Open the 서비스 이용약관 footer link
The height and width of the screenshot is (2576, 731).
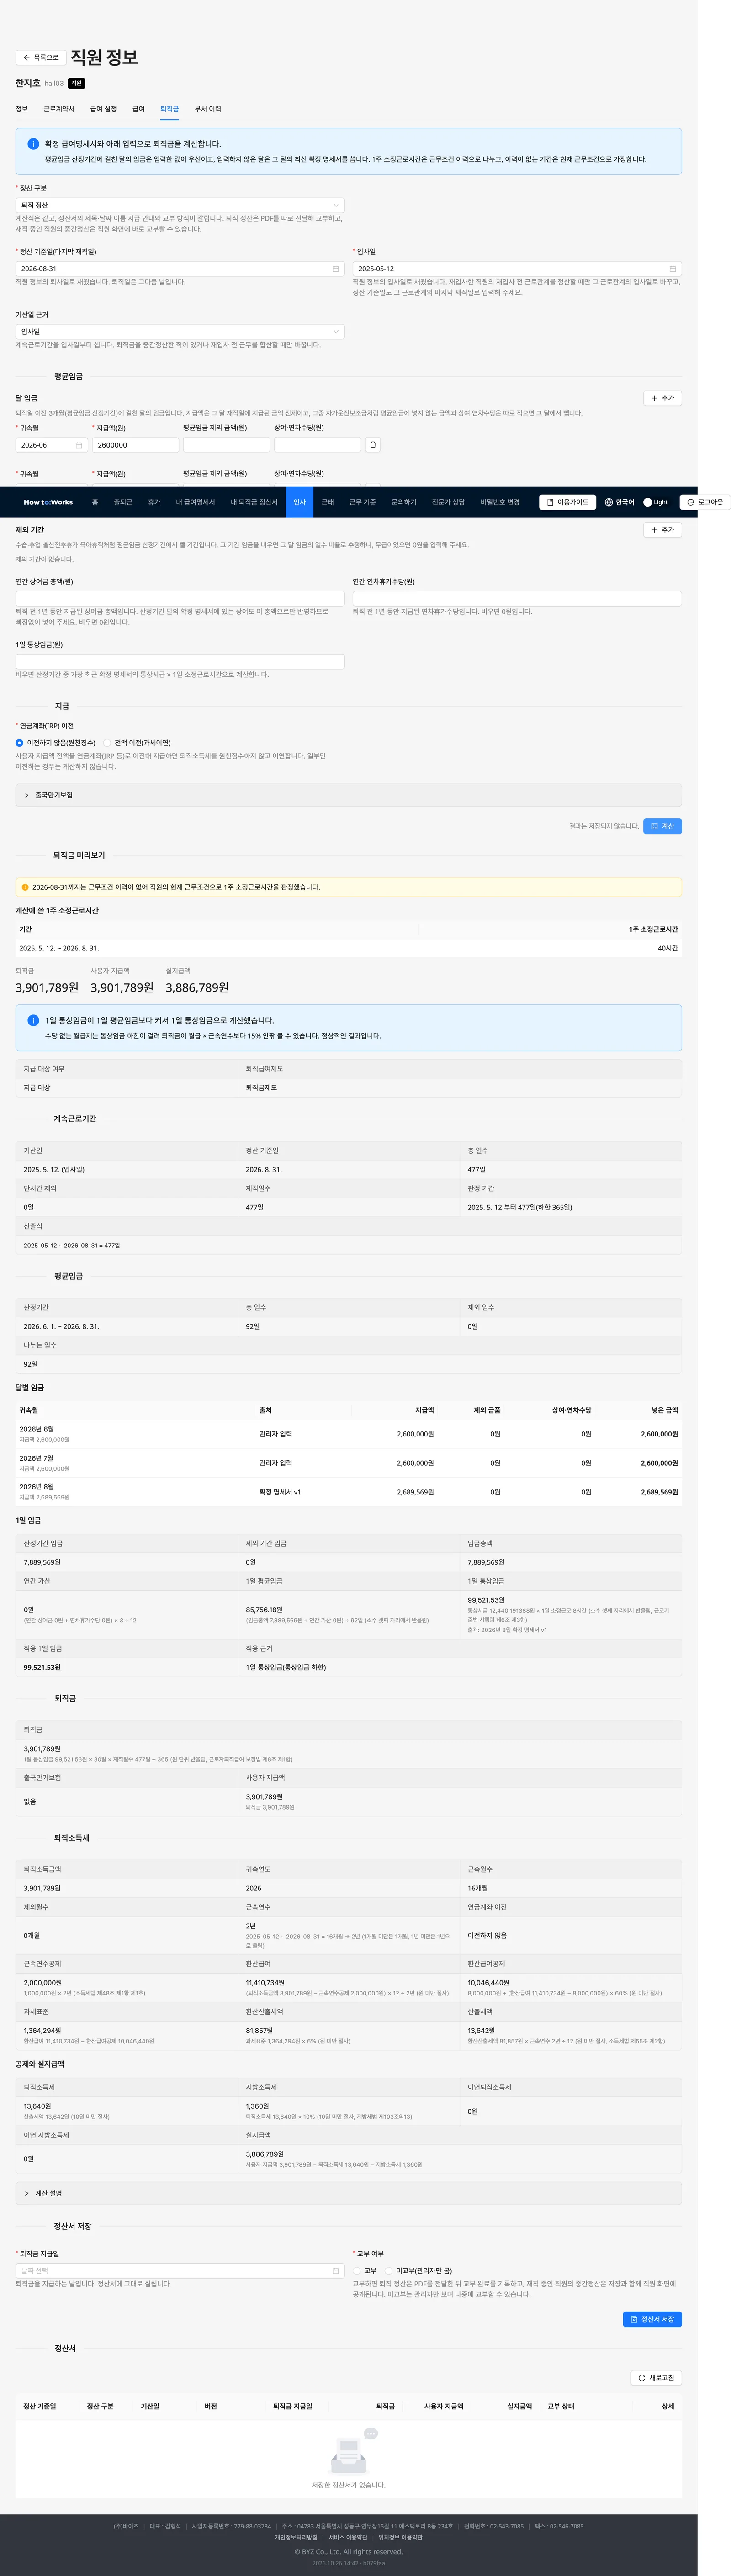(348, 2537)
